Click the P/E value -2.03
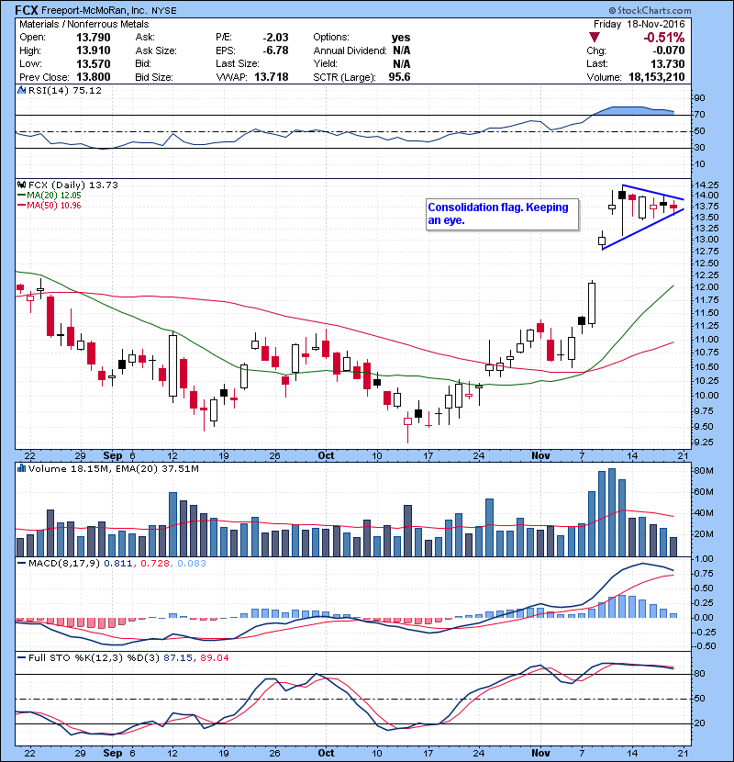 275,38
